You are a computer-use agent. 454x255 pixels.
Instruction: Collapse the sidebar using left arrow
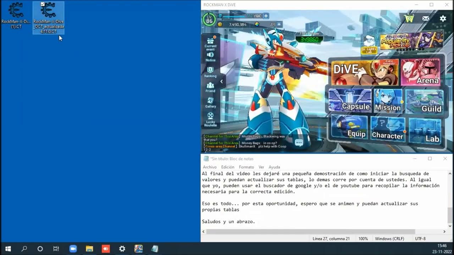222,81
